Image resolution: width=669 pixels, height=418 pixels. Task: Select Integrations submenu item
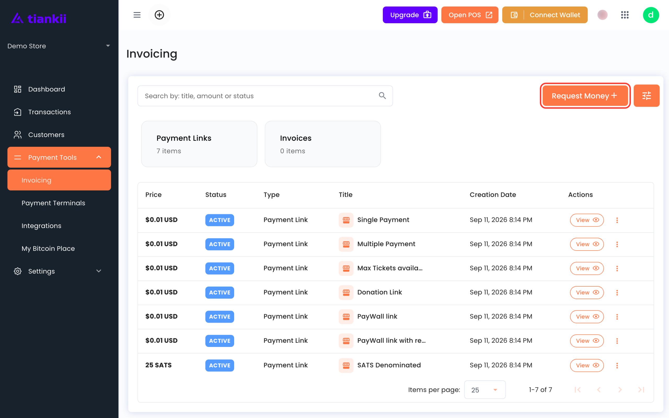[x=59, y=225]
